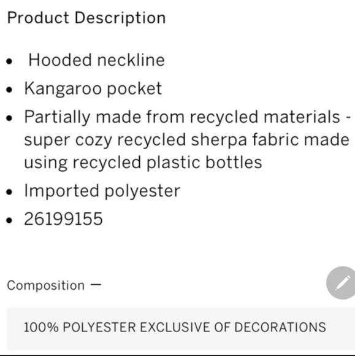Select the Imported polyester bullet

pos(102,191)
